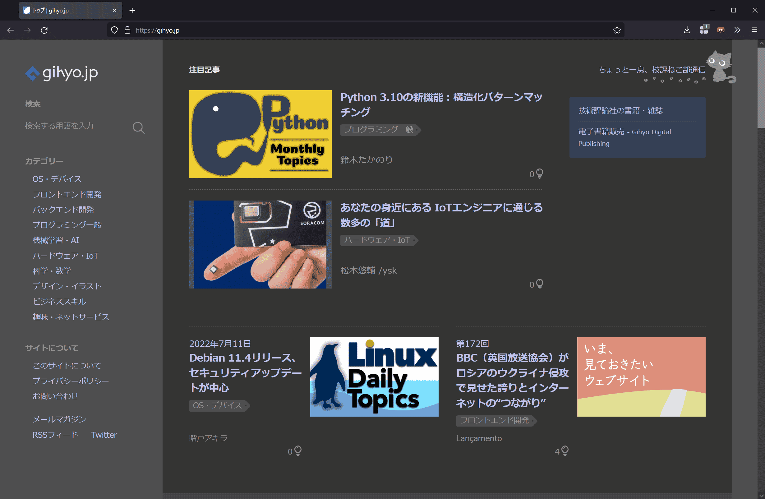Click the lightbulb icon on Debian article
Viewport: 765px width, 499px height.
[298, 451]
